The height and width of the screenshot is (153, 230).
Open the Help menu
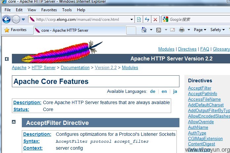(81, 10)
